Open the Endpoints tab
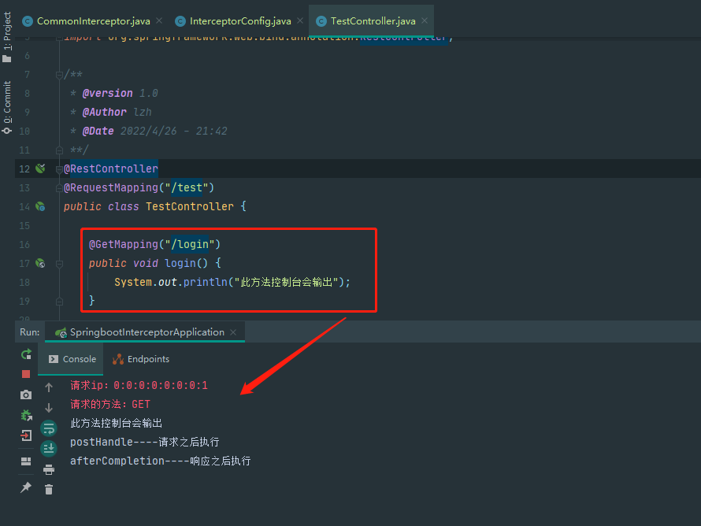The image size is (701, 526). click(141, 359)
